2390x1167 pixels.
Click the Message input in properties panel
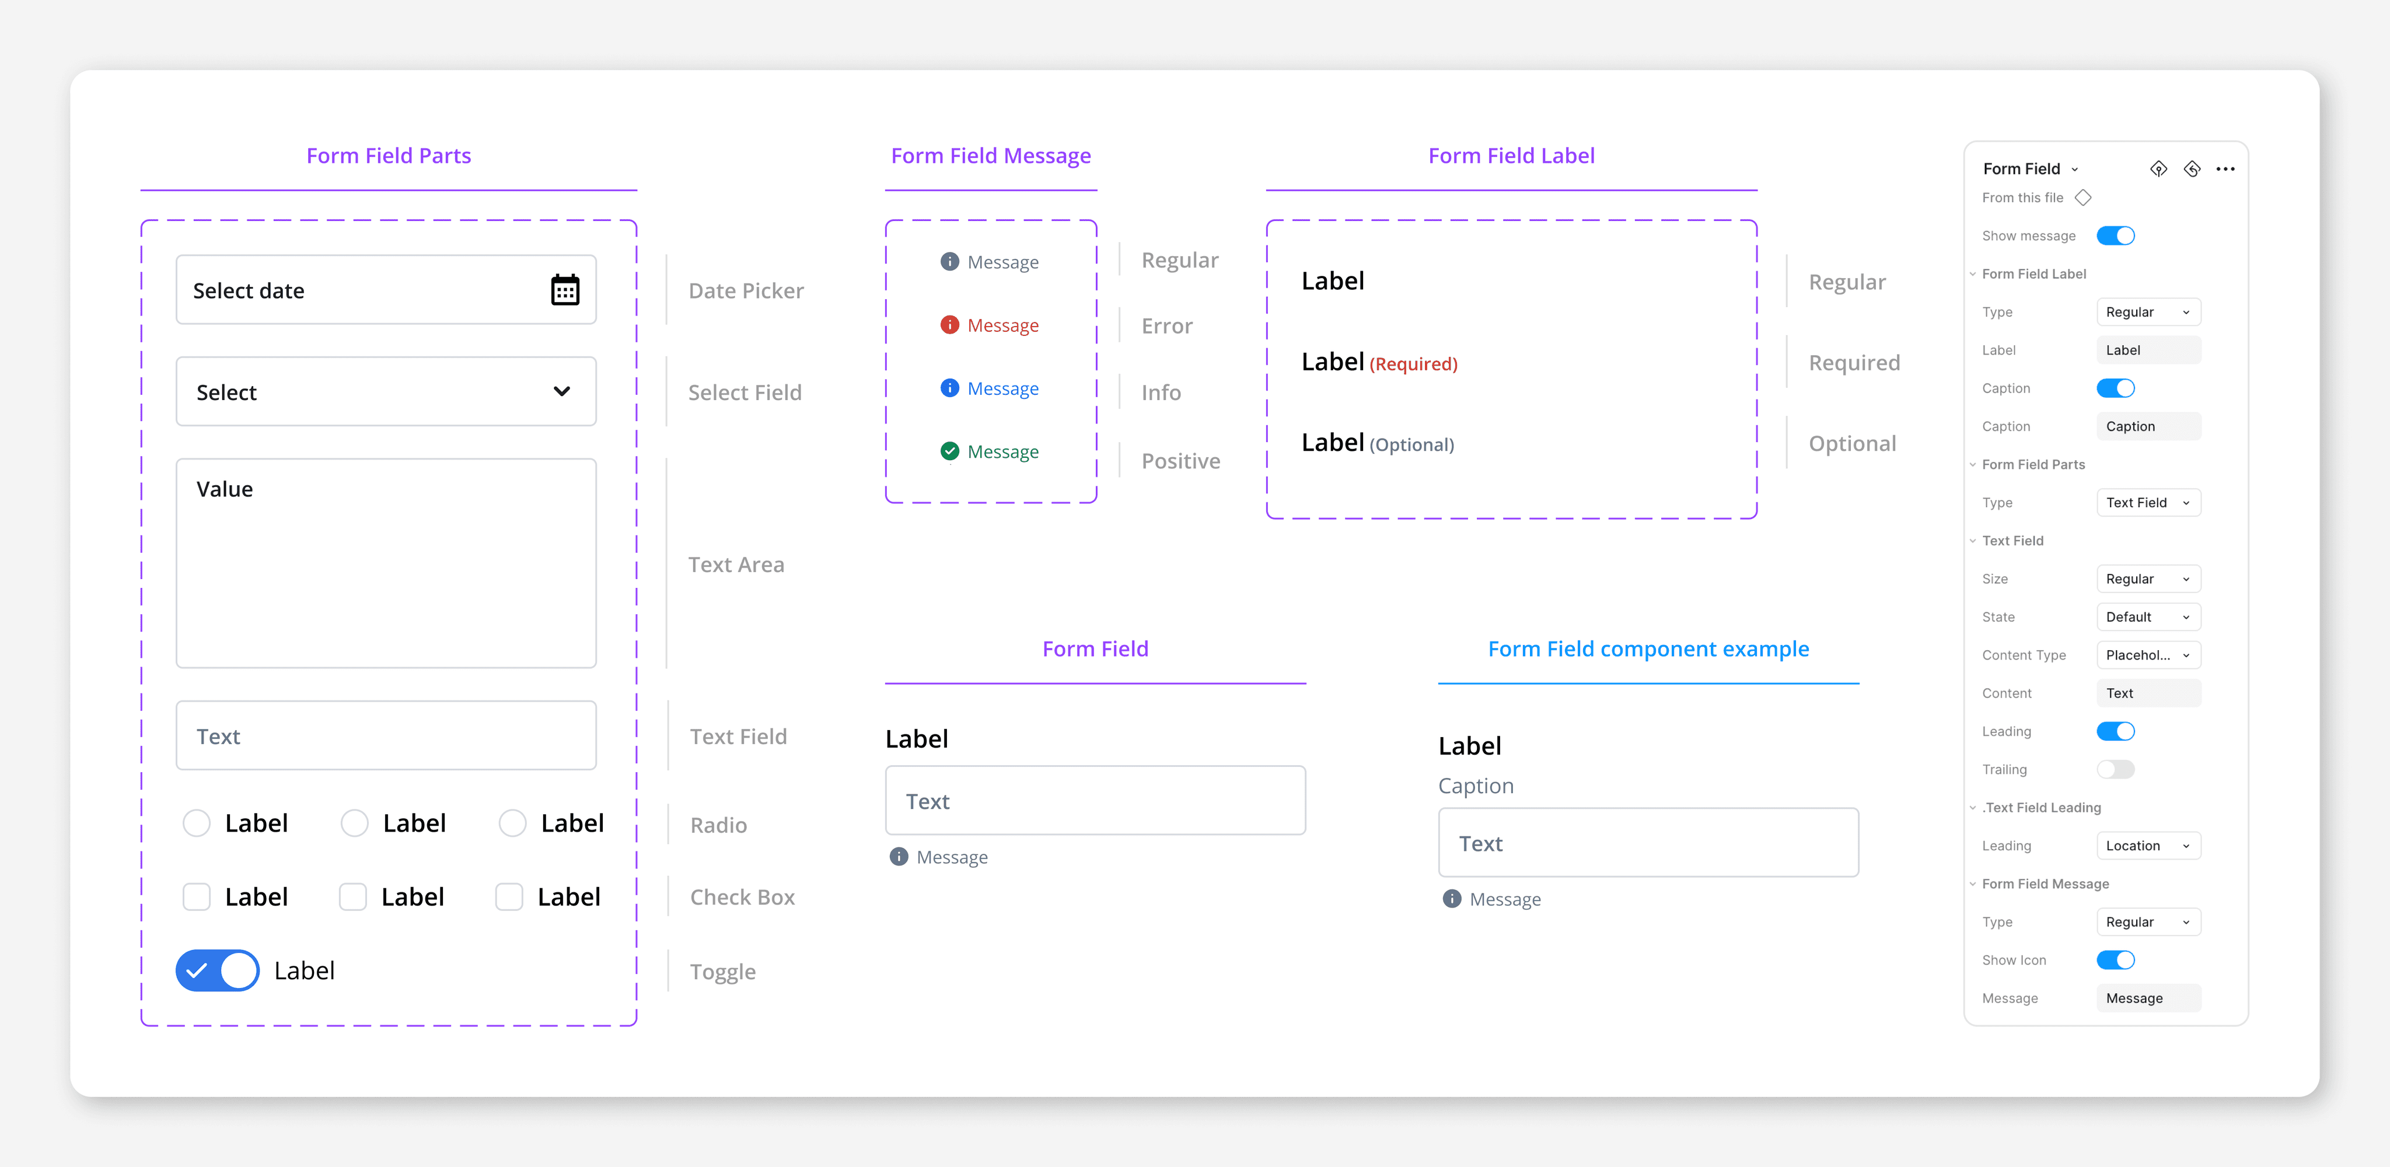(x=2148, y=998)
